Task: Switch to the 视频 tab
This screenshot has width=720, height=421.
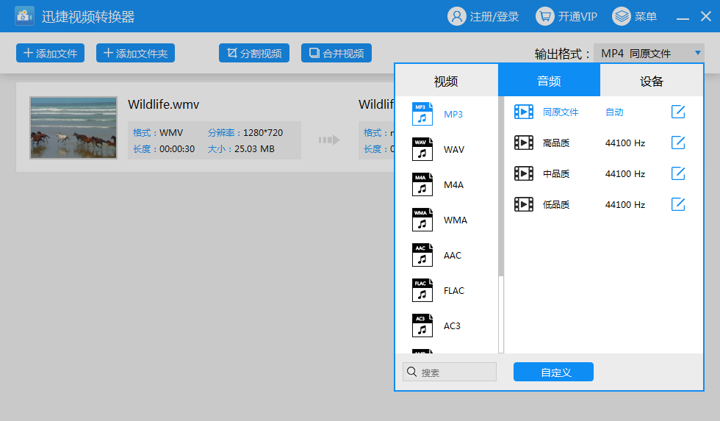Action: point(447,81)
